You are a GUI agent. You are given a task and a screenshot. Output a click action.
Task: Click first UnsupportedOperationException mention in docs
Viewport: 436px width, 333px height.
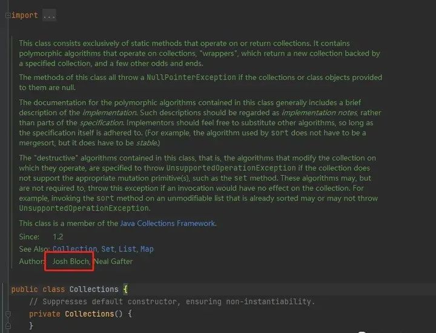[x=231, y=168]
